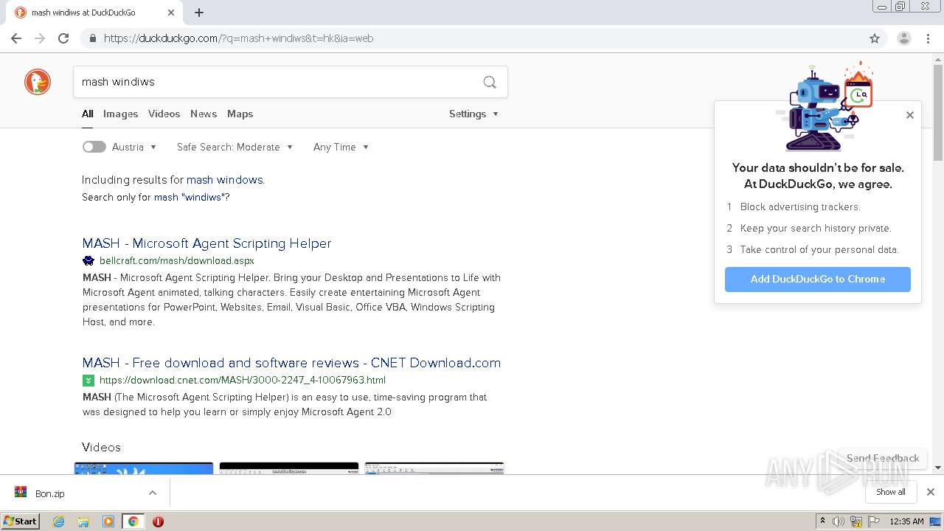Screen dimensions: 944x531
Task: Click the search magnifier icon
Action: point(490,82)
